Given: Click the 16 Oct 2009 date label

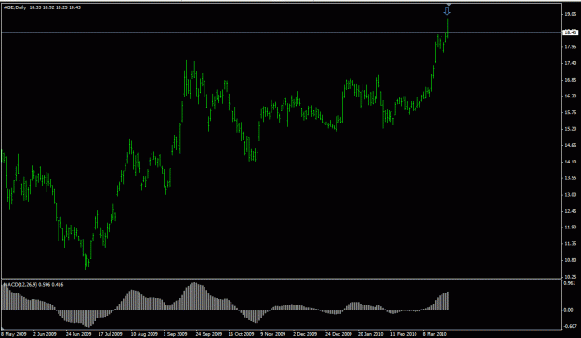Looking at the screenshot, I should click(241, 334).
